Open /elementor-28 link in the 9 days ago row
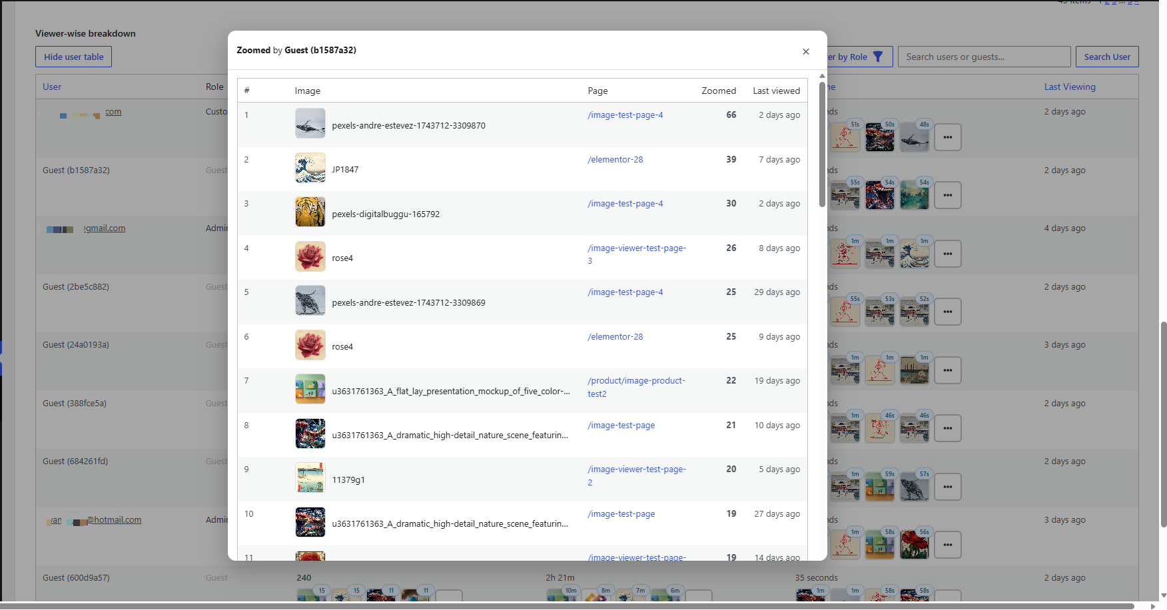 [615, 337]
